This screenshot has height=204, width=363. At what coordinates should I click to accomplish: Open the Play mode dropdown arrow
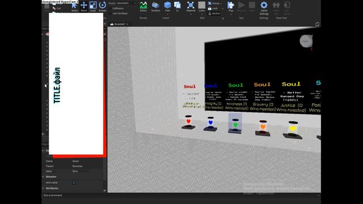click(231, 14)
